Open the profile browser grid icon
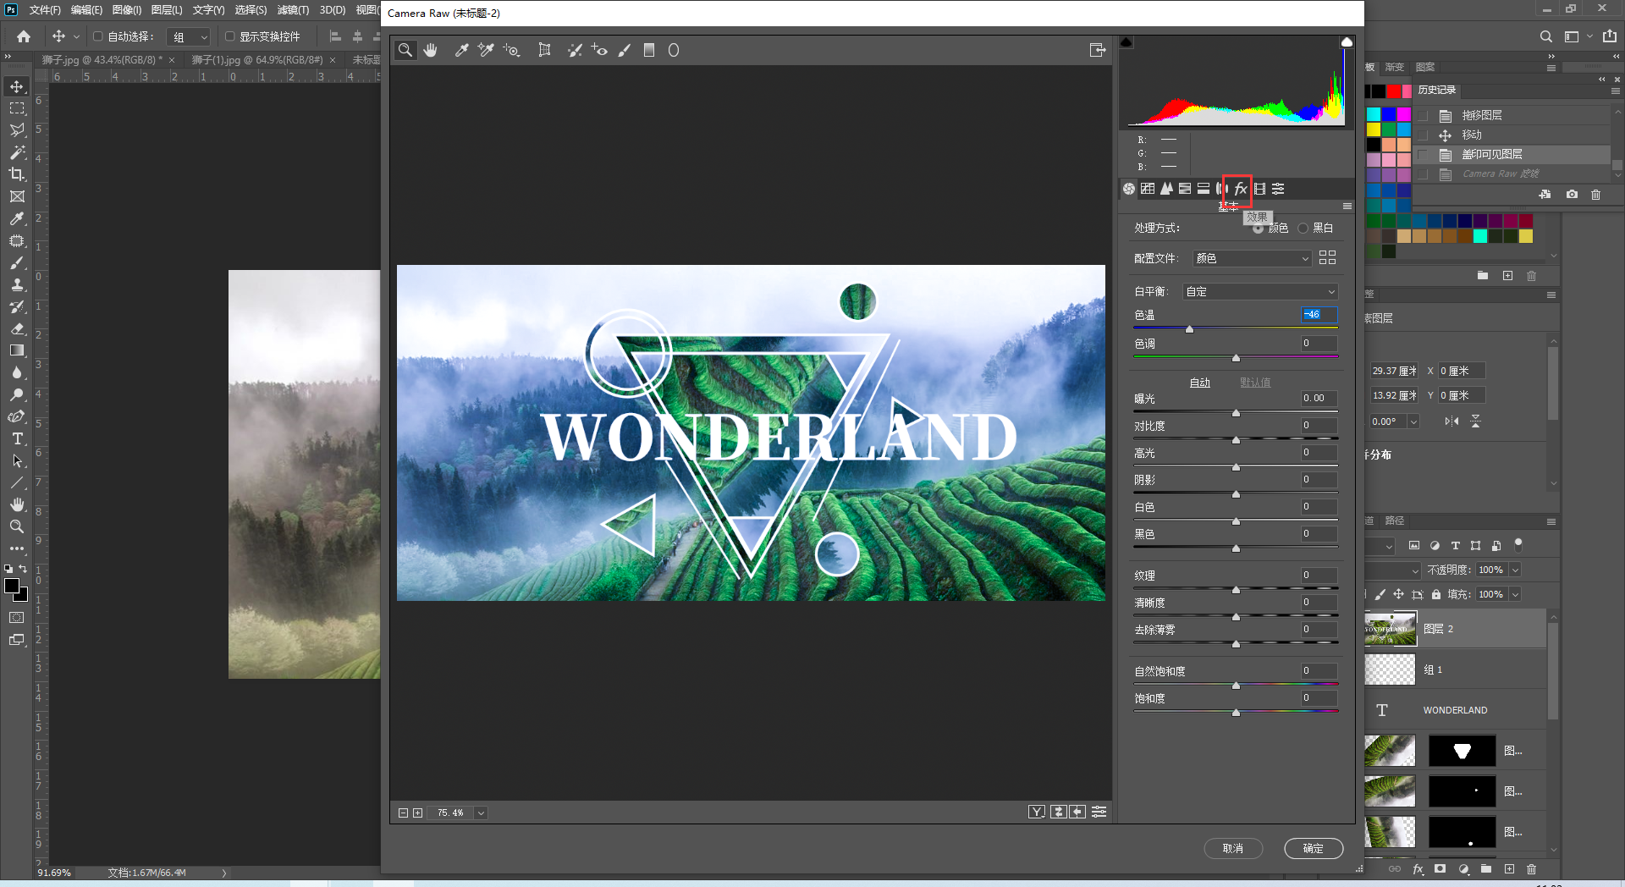The width and height of the screenshot is (1625, 887). click(x=1327, y=257)
